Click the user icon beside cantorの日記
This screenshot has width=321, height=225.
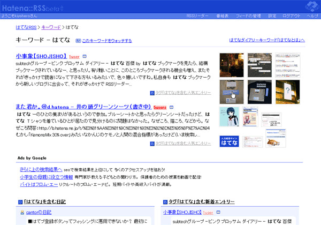pyautogui.click(x=22, y=213)
